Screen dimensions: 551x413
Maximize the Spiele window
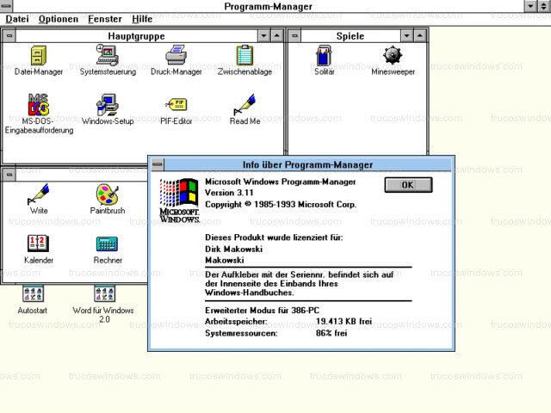[x=420, y=36]
